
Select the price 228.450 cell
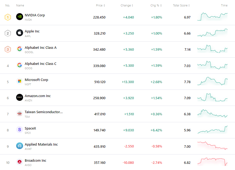pos(99,17)
